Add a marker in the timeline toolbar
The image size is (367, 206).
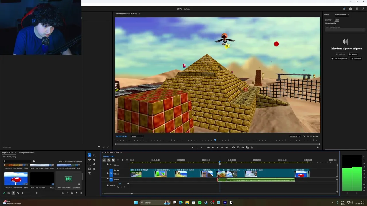pos(118,160)
